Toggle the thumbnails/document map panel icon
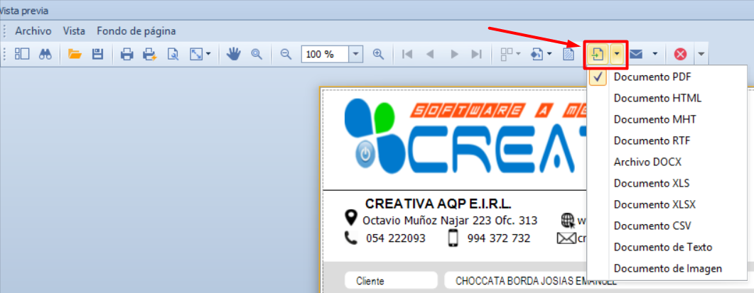This screenshot has height=293, width=754. coord(22,55)
